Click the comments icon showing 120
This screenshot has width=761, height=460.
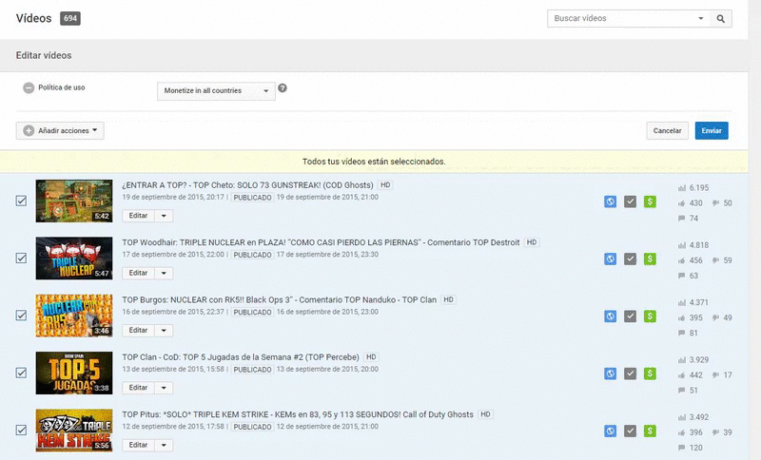[682, 448]
